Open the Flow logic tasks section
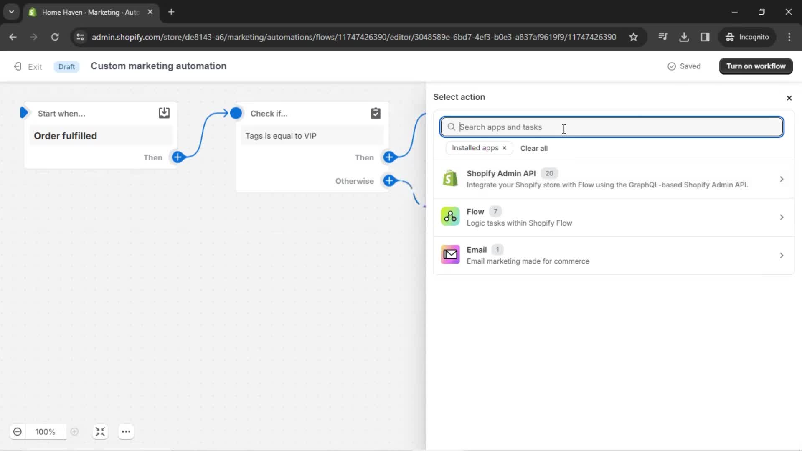This screenshot has height=451, width=802. pos(613,216)
